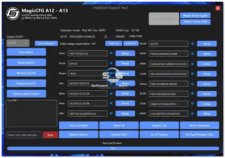Toggle the EMac checkbox
Screen dimensions: 225x158
pyautogui.click(x=111, y=103)
